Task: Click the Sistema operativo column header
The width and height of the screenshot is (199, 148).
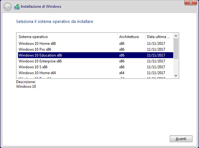Action: pyautogui.click(x=67, y=37)
